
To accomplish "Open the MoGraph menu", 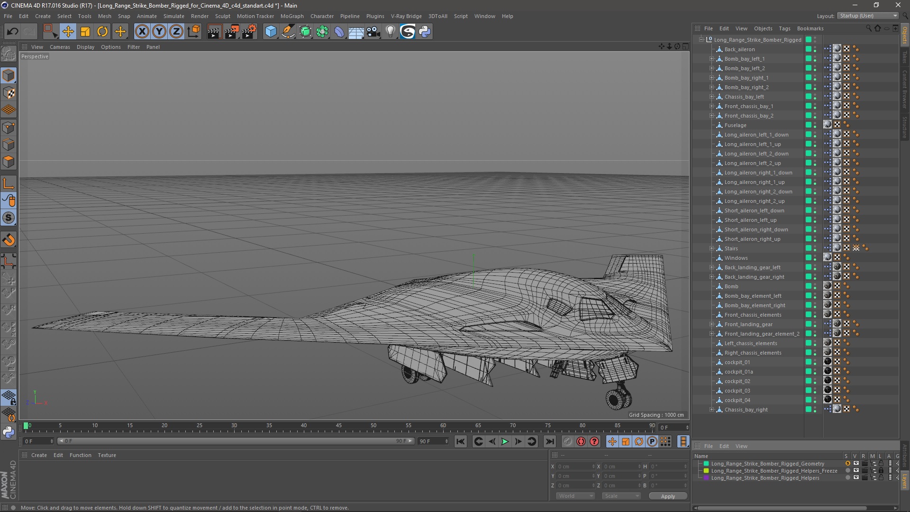I will [x=292, y=16].
